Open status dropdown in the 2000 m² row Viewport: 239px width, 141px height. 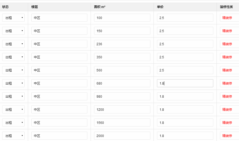13,136
